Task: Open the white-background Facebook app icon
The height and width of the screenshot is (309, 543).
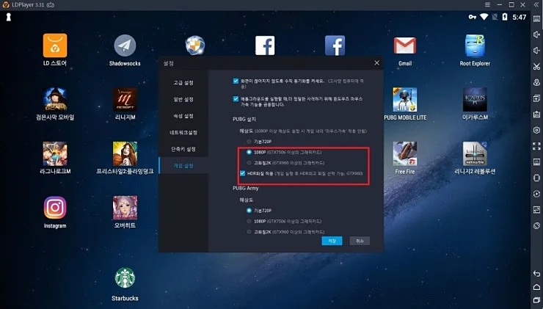Action: point(265,46)
